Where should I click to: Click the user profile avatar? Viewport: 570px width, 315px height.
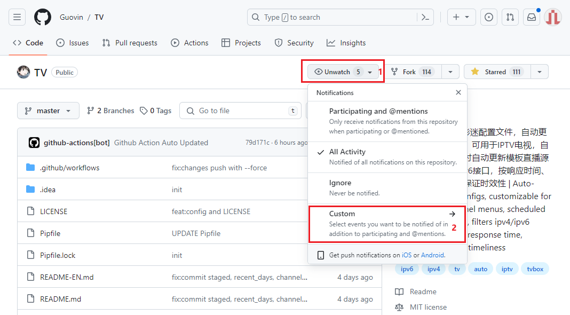click(x=553, y=17)
